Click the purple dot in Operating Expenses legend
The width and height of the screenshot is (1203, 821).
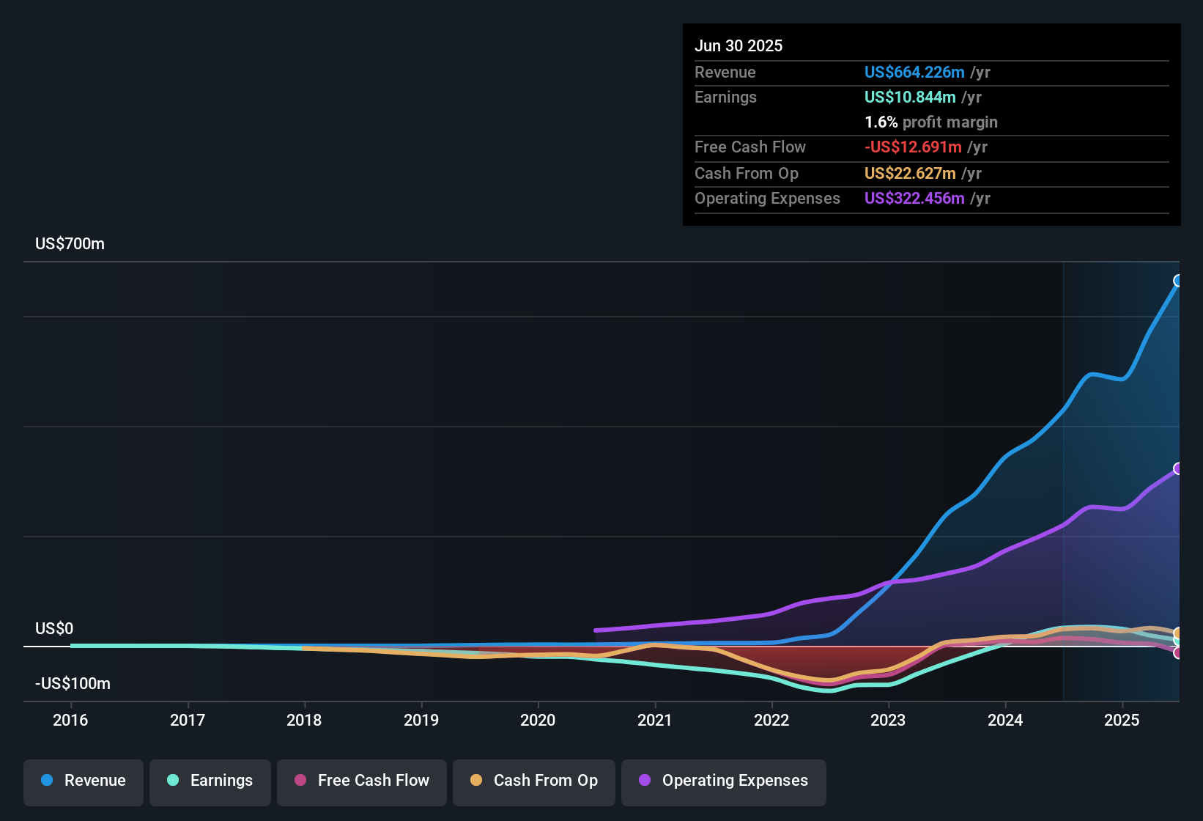click(x=645, y=780)
